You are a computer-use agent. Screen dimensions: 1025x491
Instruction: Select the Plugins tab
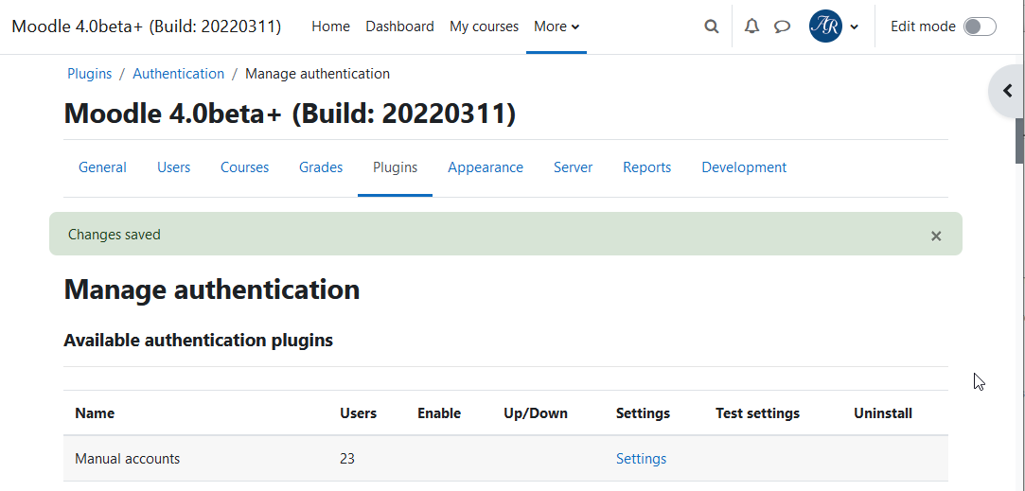(x=395, y=167)
